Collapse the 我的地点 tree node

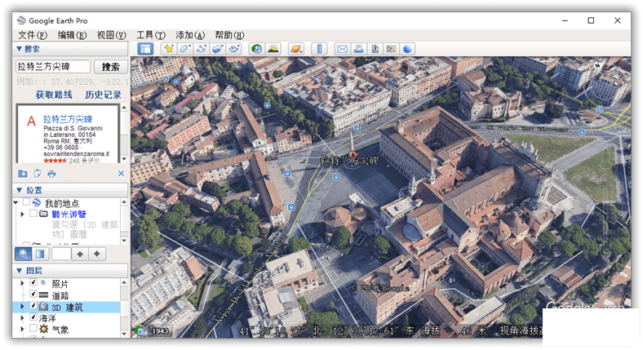(16, 202)
